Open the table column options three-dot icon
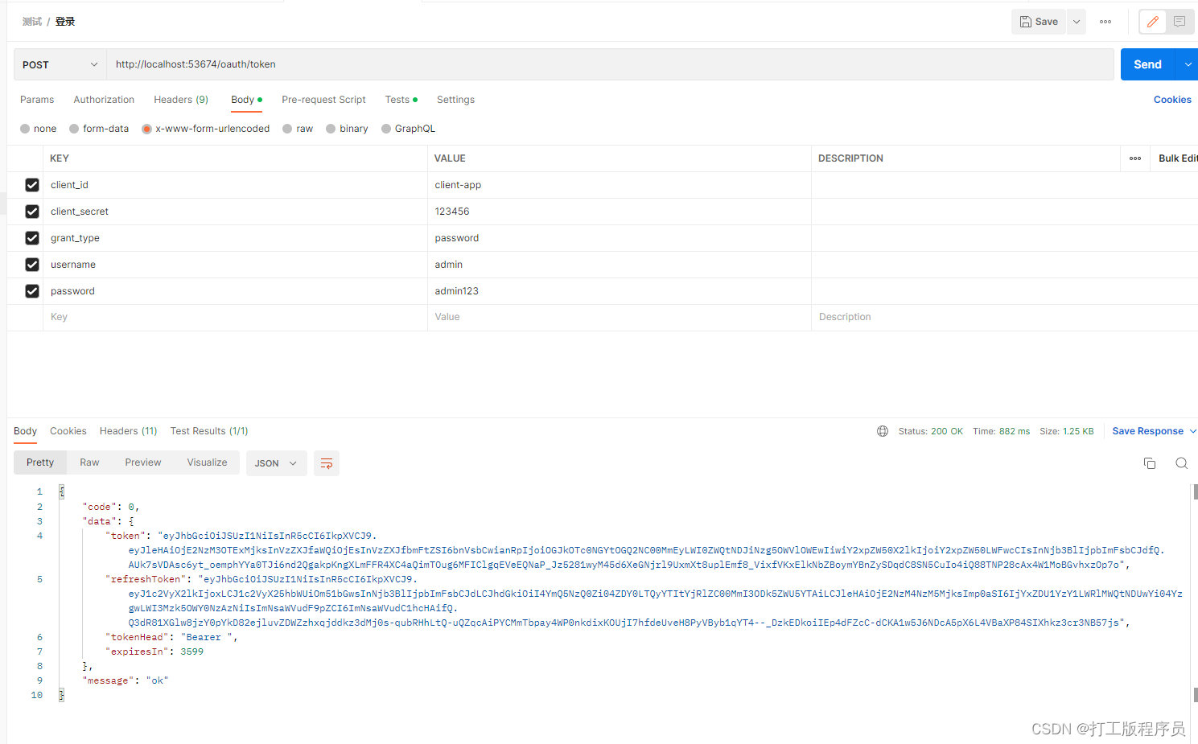 [x=1135, y=158]
